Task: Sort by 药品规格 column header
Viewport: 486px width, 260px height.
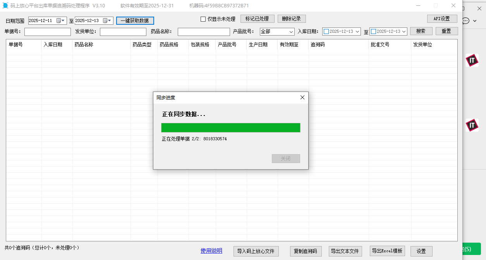Action: (x=173, y=45)
